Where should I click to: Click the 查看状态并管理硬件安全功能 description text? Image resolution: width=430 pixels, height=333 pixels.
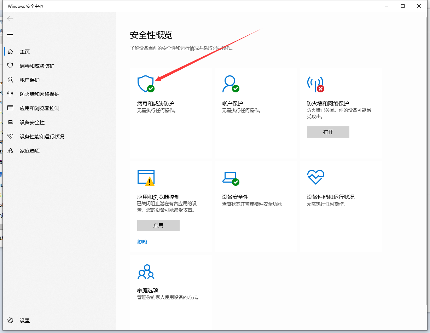point(252,204)
